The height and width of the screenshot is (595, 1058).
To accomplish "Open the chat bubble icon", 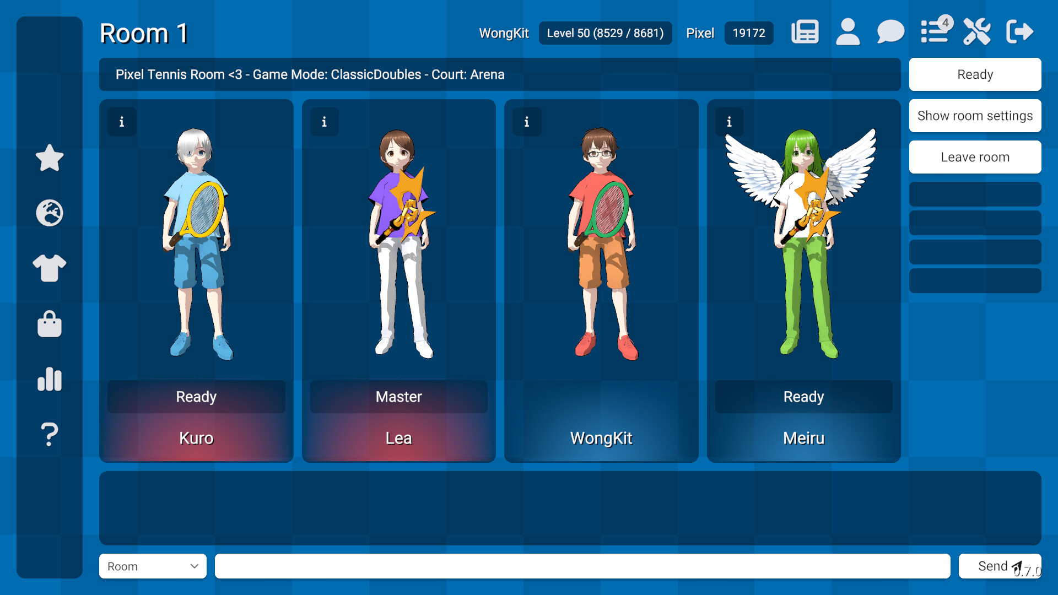I will (x=890, y=31).
